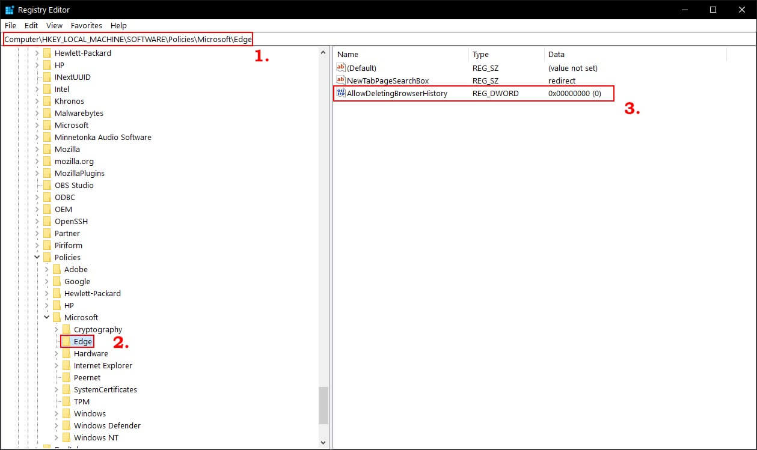This screenshot has width=757, height=450.
Task: Select the AllowDeletingBrowserHistory value name
Action: (x=397, y=93)
